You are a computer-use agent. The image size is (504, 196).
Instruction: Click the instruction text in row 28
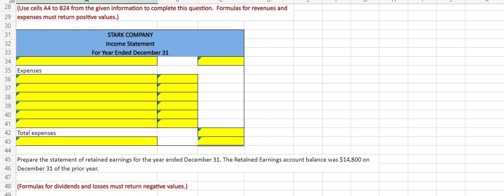point(152,8)
